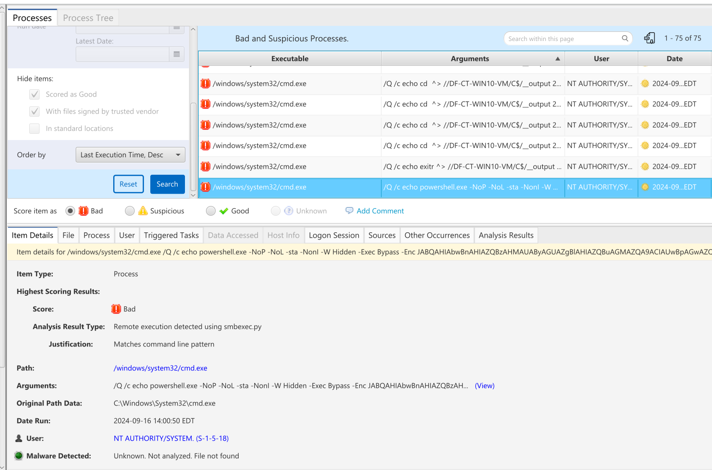Screen dimensions: 712x470
Task: Open the calendar picker beside Latest Date
Action: click(x=176, y=54)
